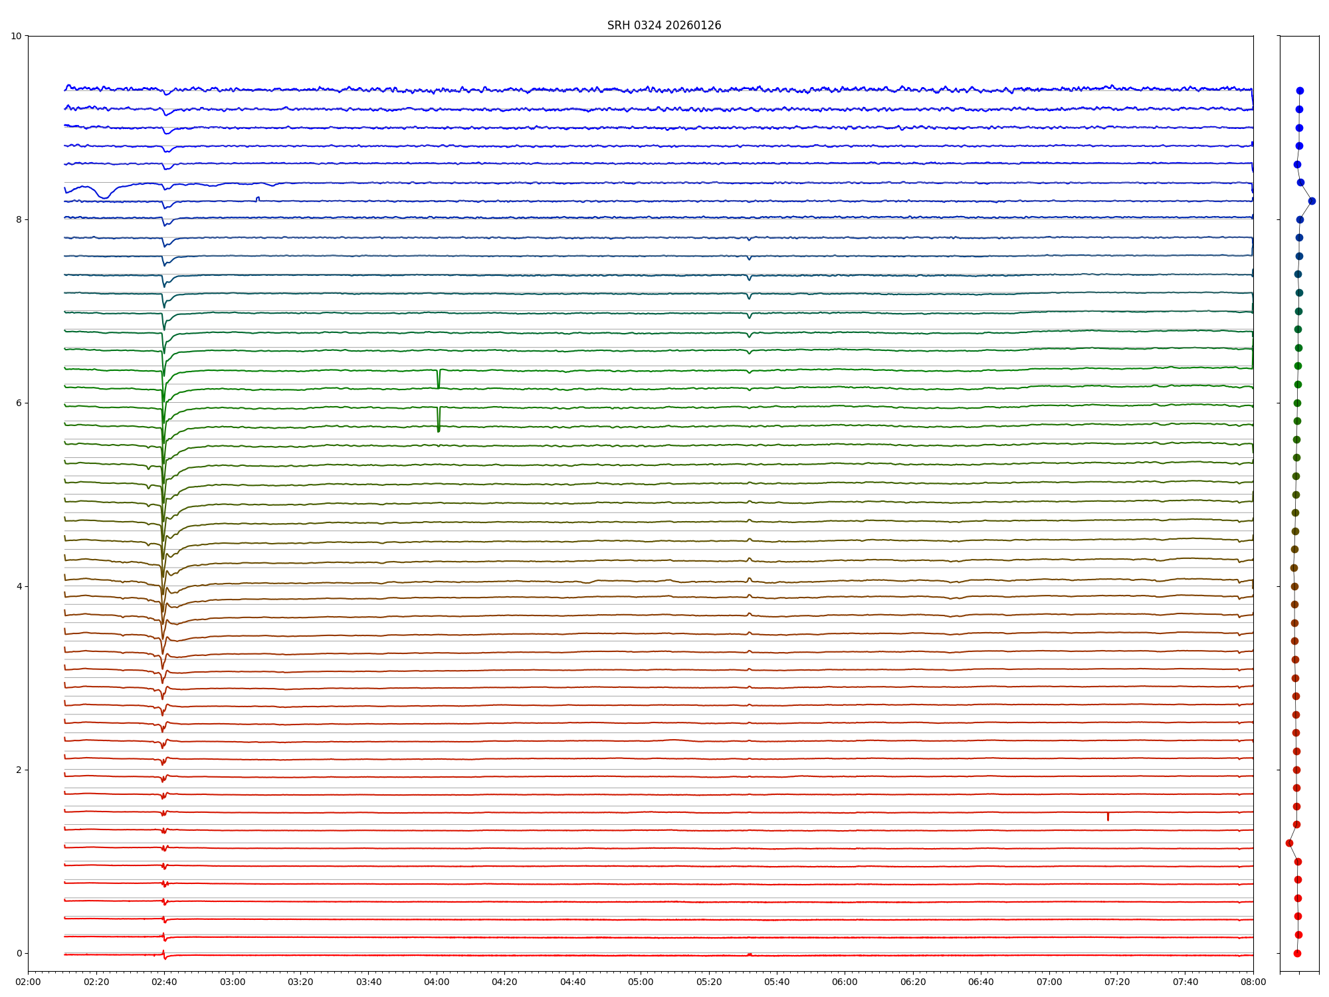Click the plot title SRH 0324 20260126
The height and width of the screenshot is (997, 1329).
664,25
